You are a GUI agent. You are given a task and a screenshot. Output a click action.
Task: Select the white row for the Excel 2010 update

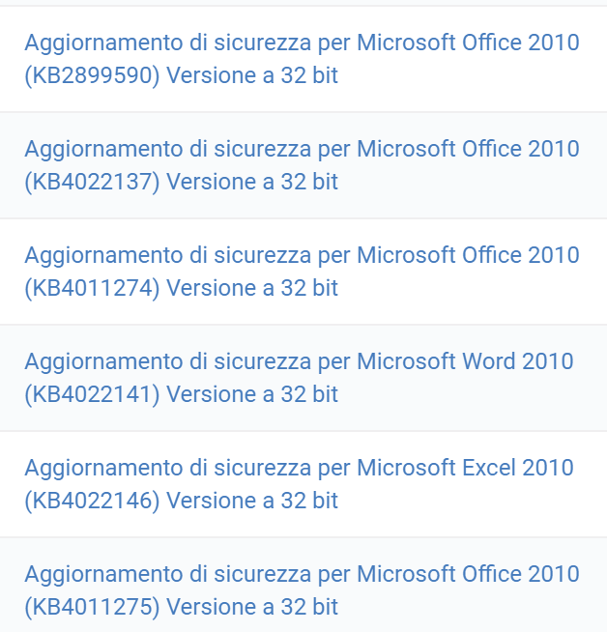pyautogui.click(x=303, y=484)
